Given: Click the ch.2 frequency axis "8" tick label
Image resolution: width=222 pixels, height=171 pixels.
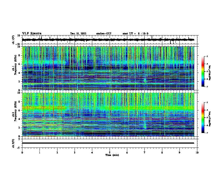Looking at the screenshot, I should (x=19, y=102).
